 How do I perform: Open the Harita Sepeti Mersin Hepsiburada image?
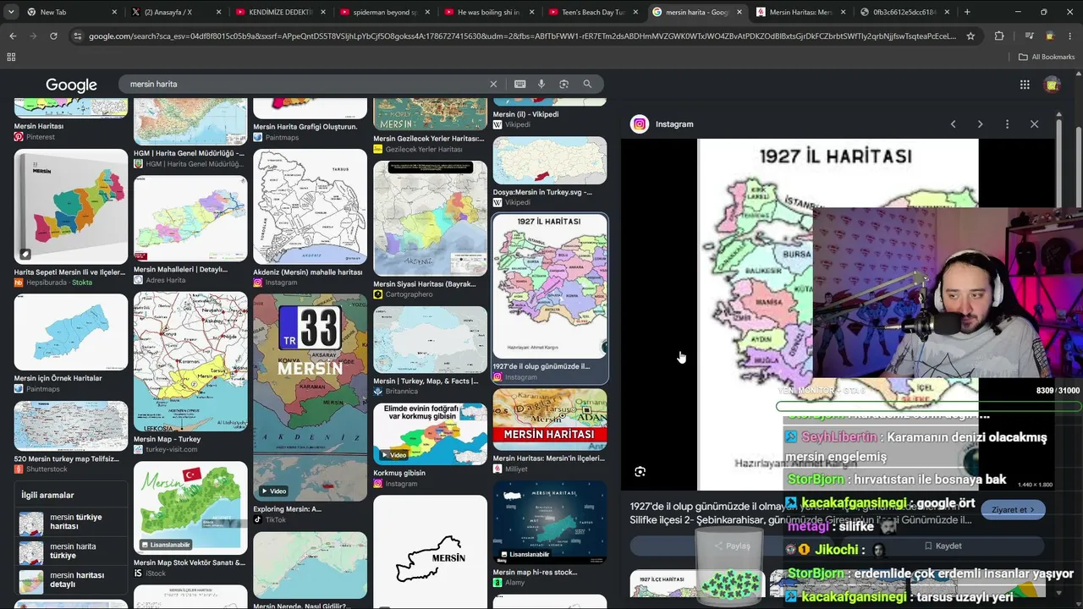[71, 207]
